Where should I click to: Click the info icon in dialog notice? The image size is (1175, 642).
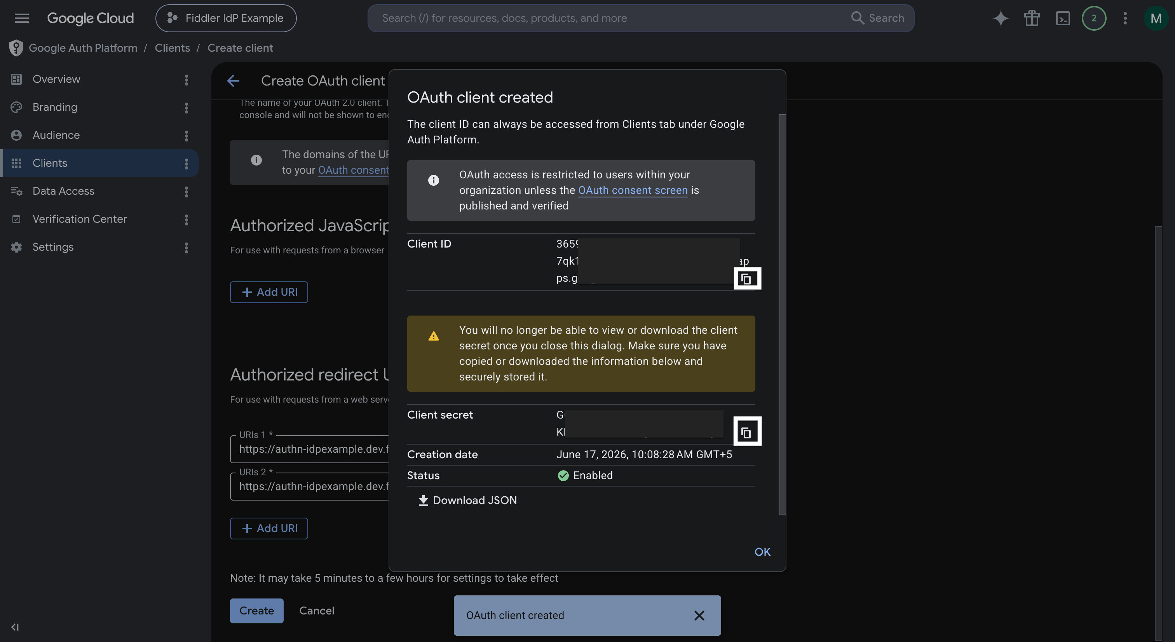coord(433,181)
